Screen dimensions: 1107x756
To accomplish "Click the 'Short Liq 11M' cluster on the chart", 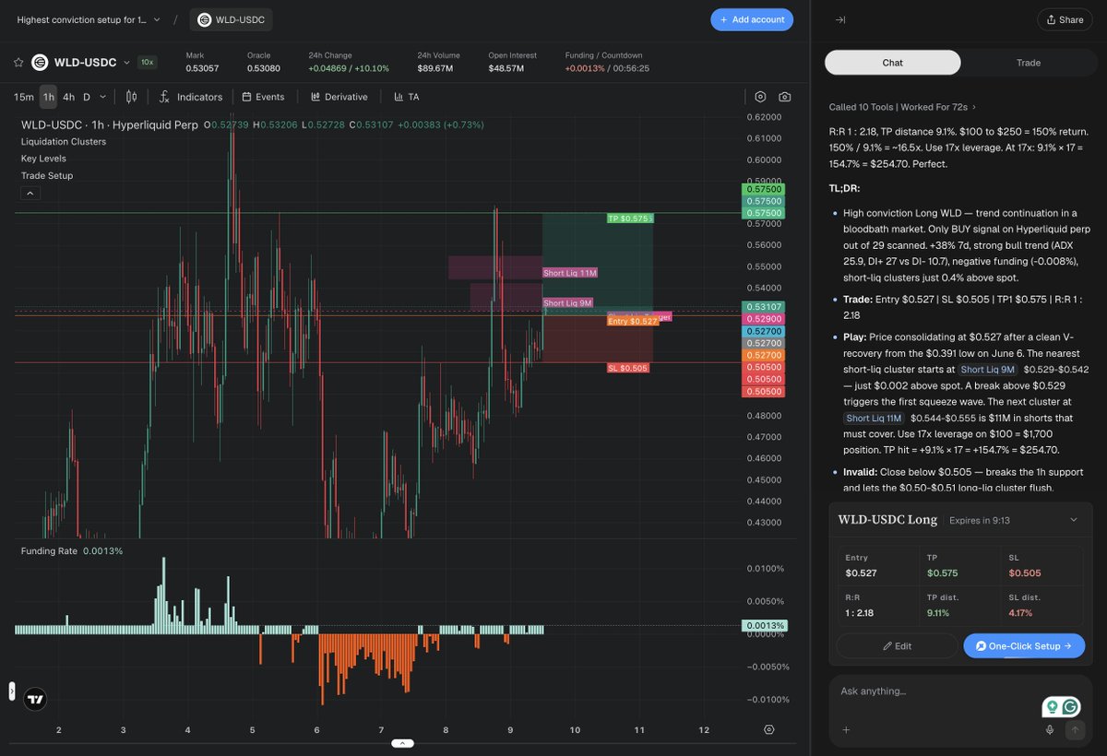I will pyautogui.click(x=570, y=273).
